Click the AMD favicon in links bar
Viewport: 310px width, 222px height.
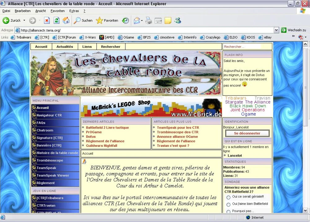(101, 37)
